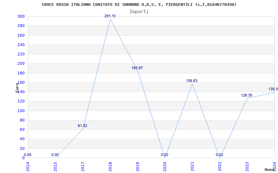Screen dimensions: 278x173
Task: Click the 0.00 label above 2020
Action: click(164, 155)
